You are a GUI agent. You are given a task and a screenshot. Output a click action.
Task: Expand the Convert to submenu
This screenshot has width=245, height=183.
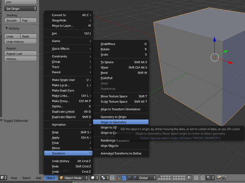(69, 15)
